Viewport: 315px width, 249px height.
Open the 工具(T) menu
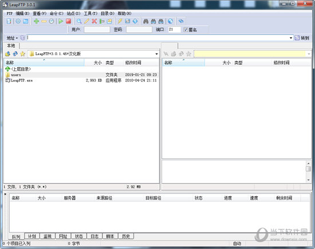pyautogui.click(x=90, y=13)
